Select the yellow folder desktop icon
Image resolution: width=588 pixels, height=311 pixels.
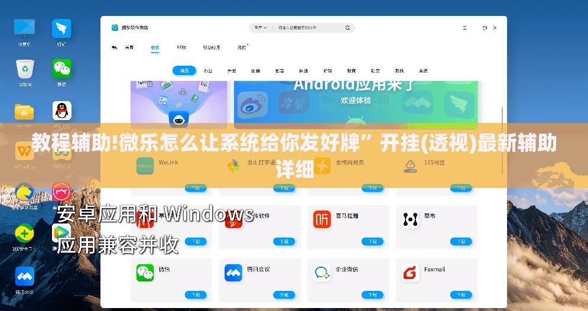[x=24, y=112]
